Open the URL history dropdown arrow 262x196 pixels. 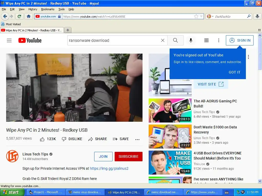201,16
